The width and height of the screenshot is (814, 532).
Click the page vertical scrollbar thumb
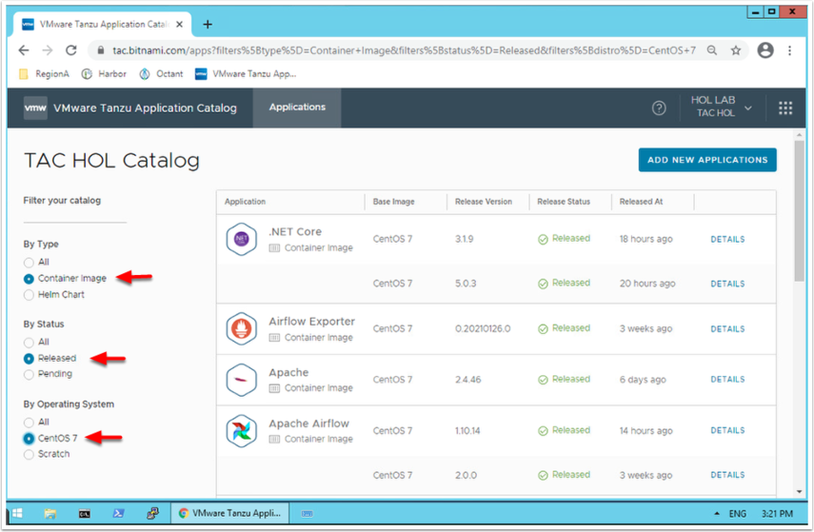click(799, 210)
